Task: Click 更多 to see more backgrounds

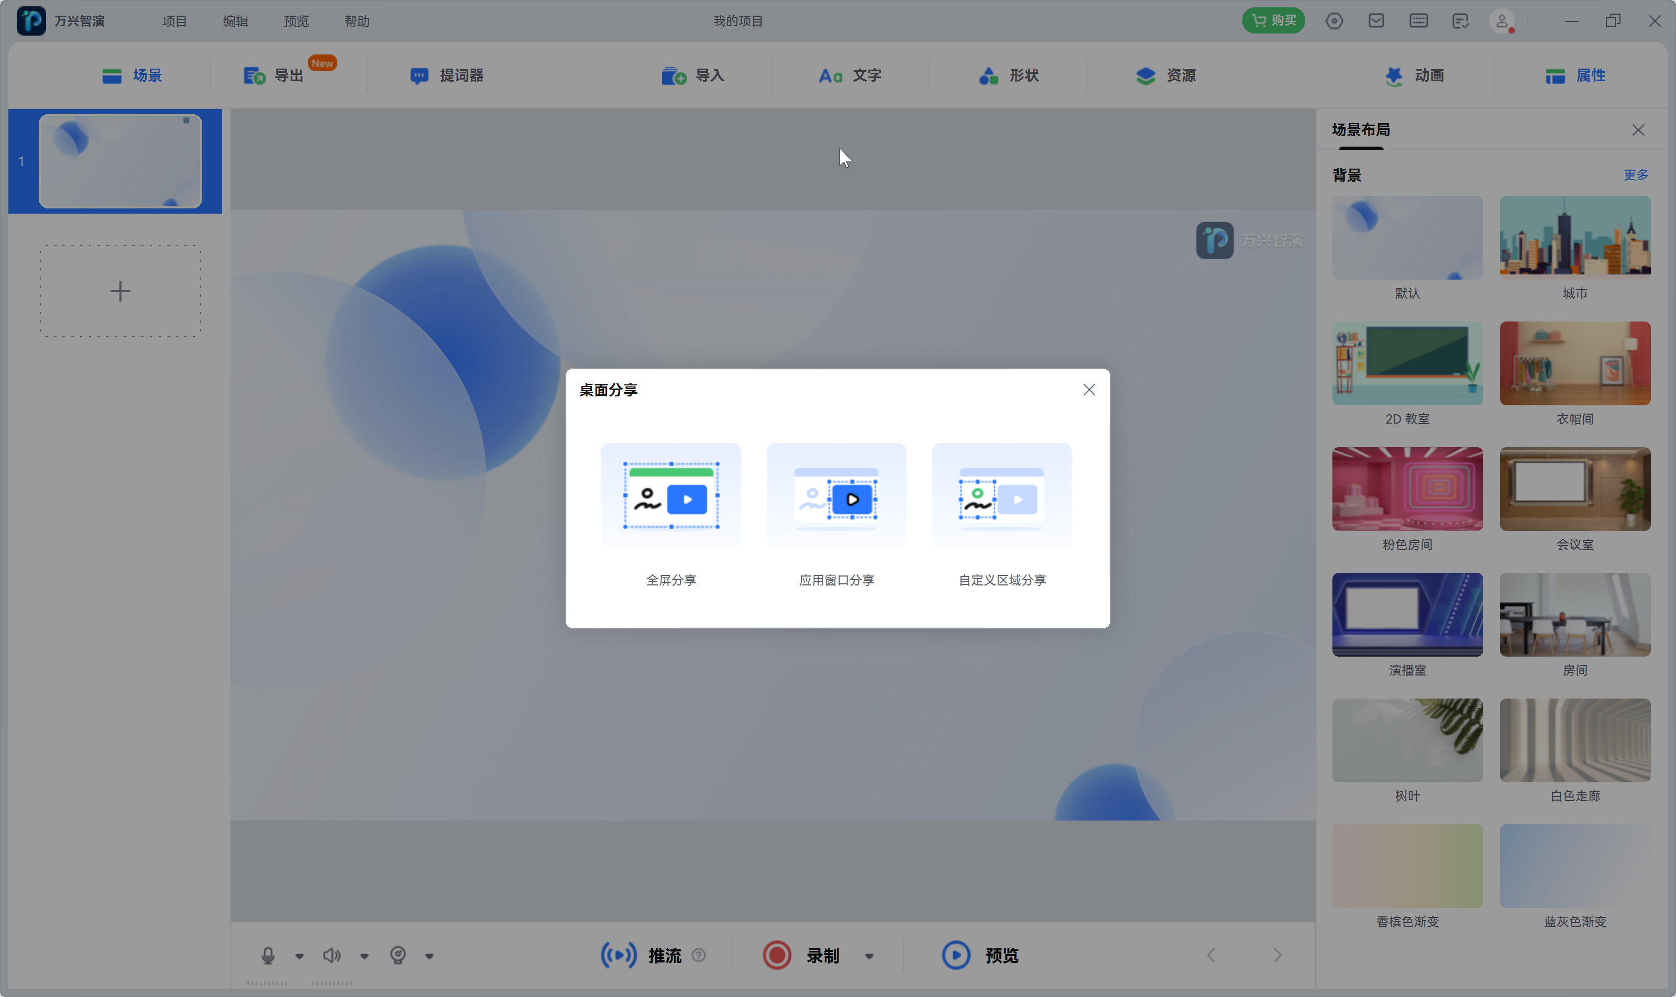Action: (x=1635, y=175)
